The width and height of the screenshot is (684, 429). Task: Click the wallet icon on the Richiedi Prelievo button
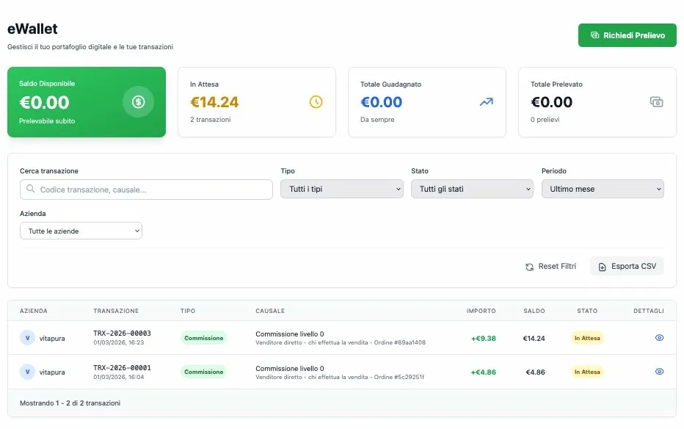pos(594,35)
